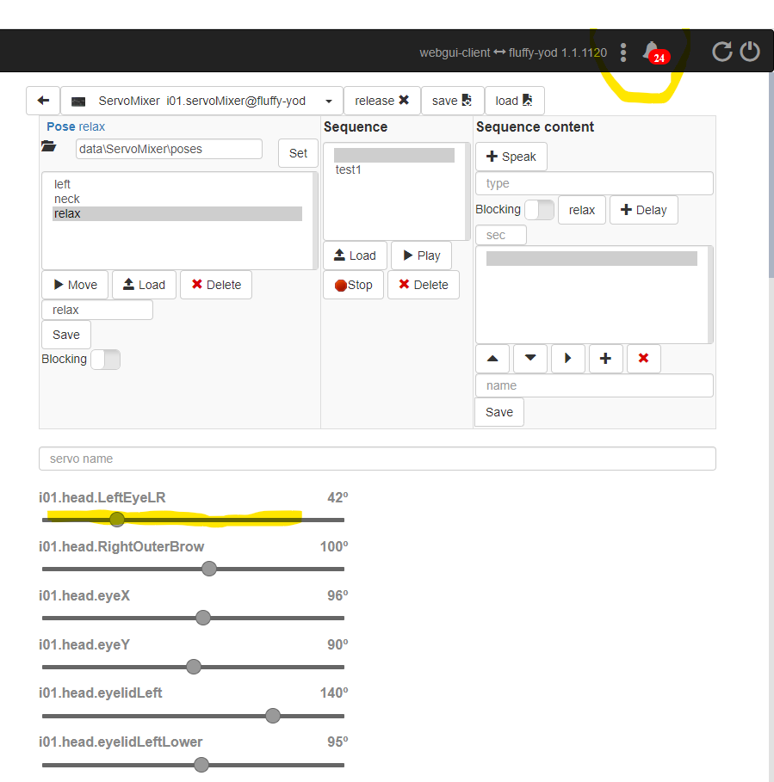774x782 pixels.
Task: Toggle Blocking switch in the Pose panel
Action: pyautogui.click(x=105, y=359)
